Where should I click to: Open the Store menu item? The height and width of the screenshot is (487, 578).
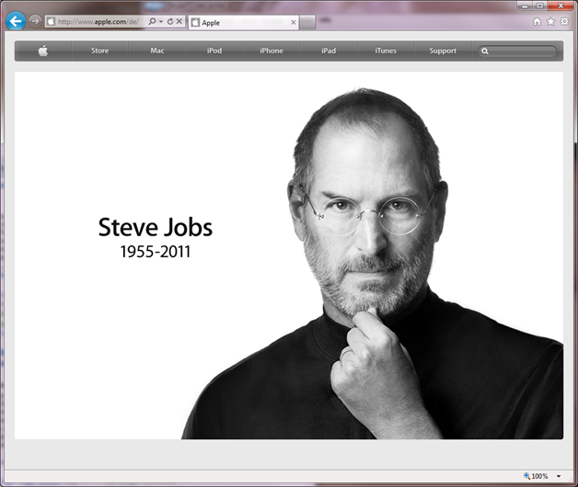[100, 51]
